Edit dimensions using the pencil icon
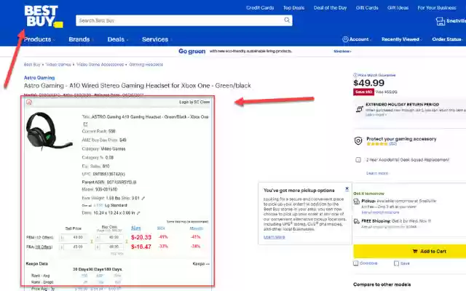This screenshot has width=466, height=291. (x=138, y=213)
